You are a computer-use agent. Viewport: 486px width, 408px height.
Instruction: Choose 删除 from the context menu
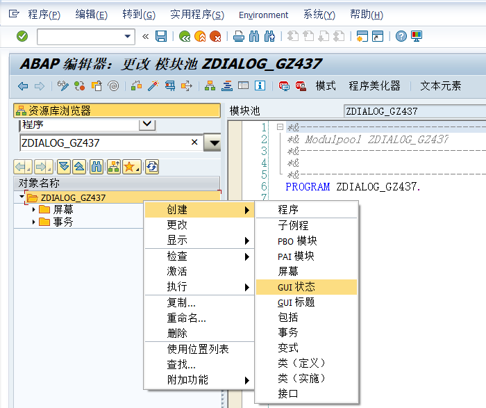pyautogui.click(x=199, y=333)
